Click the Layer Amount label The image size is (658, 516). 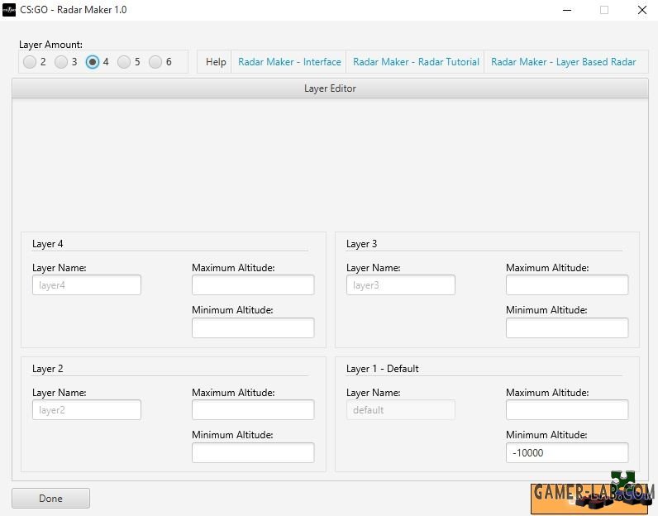pos(50,44)
